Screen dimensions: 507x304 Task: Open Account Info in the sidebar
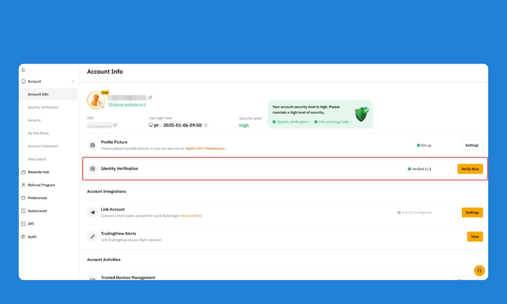coord(48,94)
